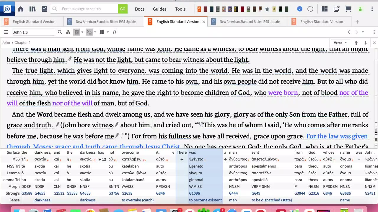Toggle the inline interlinear checkbox icon
Viewport: 378px width, 212px height.
[77, 32]
